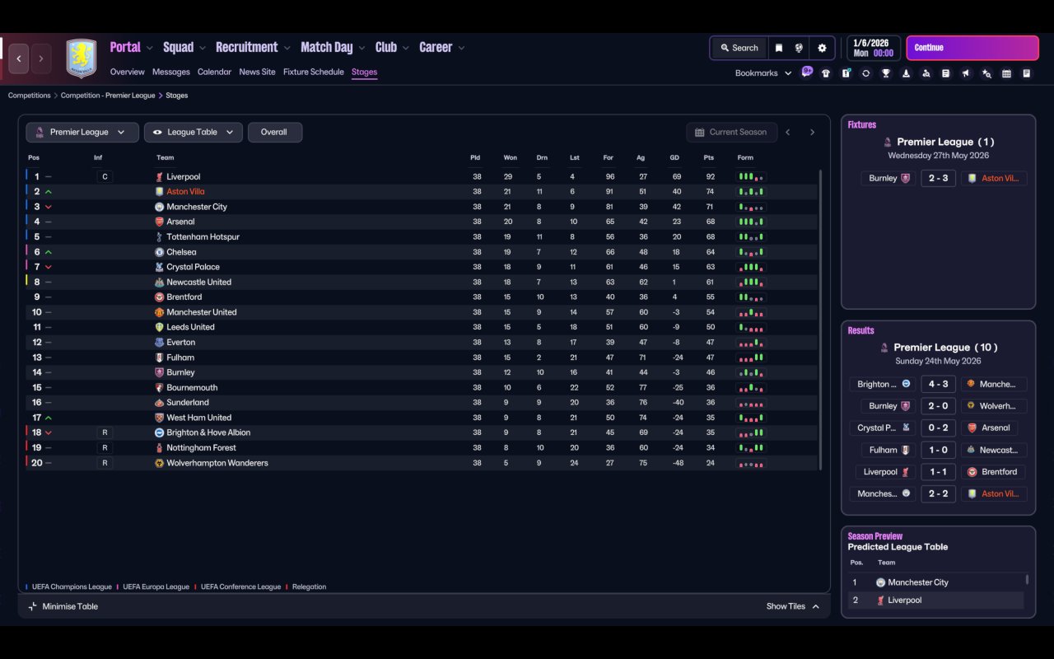Open the calendar bookmark shortcut
The width and height of the screenshot is (1054, 659).
[x=1006, y=73]
